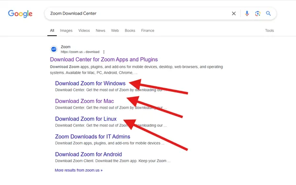Click the 'Download Zoom Client' description under Android link
296x185 pixels.
tap(113, 161)
